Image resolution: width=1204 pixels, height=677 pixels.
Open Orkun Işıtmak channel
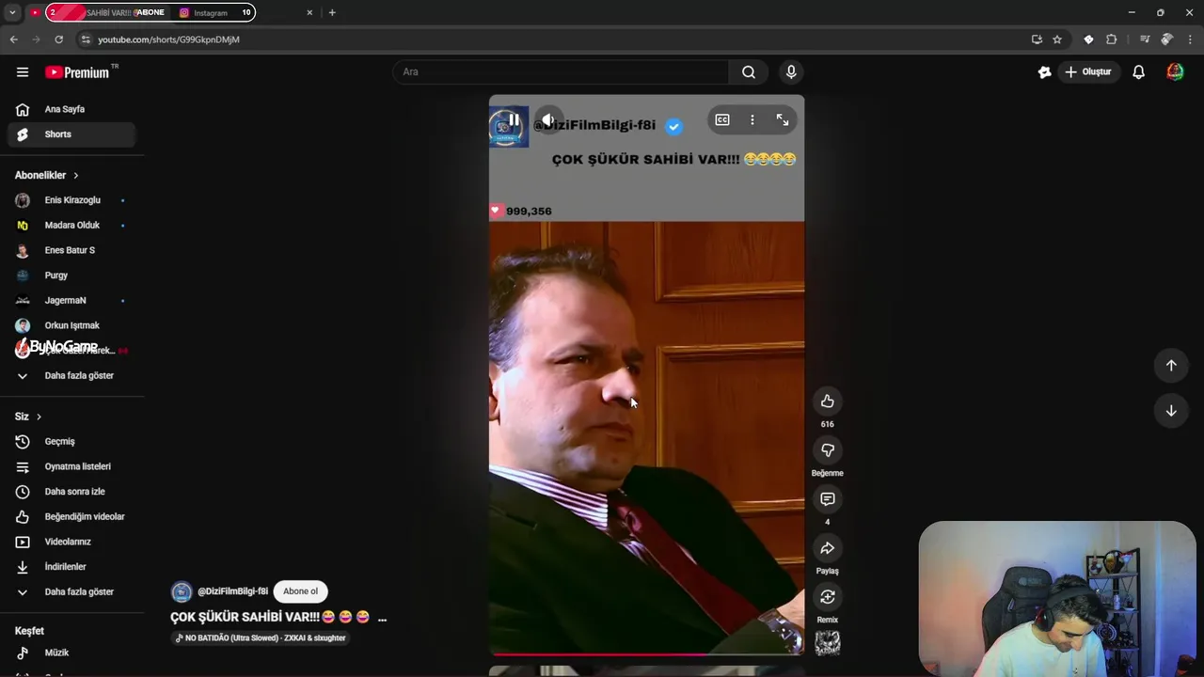[x=71, y=325]
